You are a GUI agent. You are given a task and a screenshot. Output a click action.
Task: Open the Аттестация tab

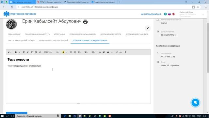point(59,34)
